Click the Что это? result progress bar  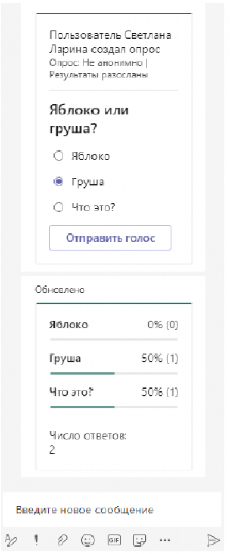pos(114,406)
